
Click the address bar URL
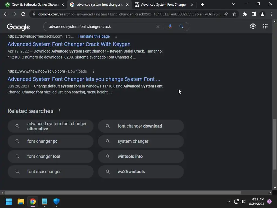click(129, 14)
